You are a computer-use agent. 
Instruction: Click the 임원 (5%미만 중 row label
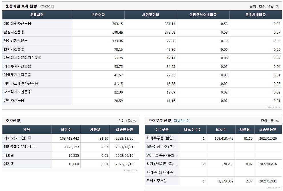(x=162, y=164)
